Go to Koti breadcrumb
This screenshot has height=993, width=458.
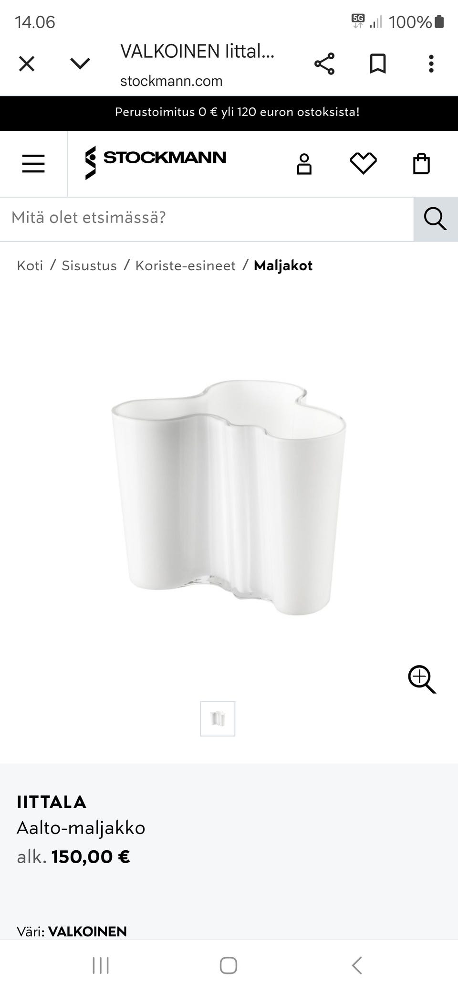[x=30, y=265]
